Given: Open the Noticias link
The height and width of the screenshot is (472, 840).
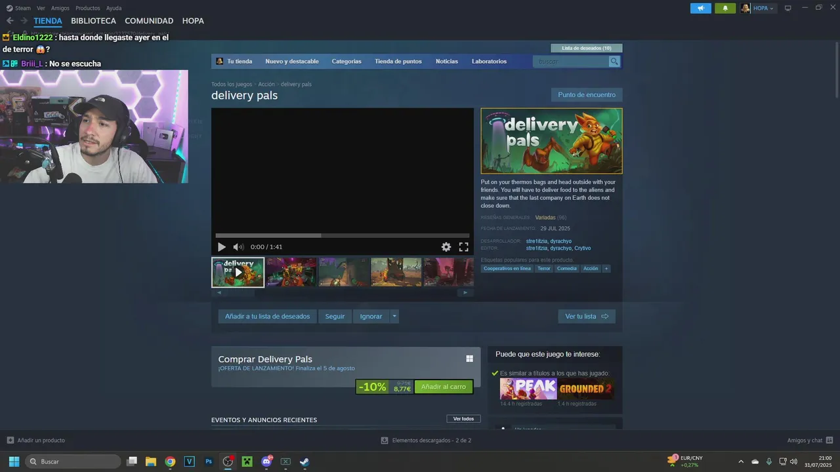Looking at the screenshot, I should click(x=447, y=61).
